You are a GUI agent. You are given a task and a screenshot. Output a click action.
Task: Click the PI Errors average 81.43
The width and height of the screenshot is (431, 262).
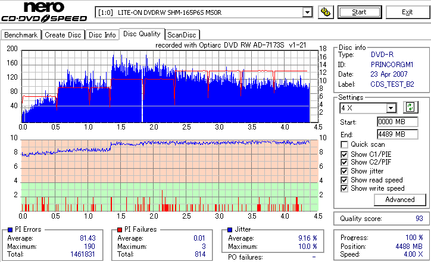(x=88, y=238)
